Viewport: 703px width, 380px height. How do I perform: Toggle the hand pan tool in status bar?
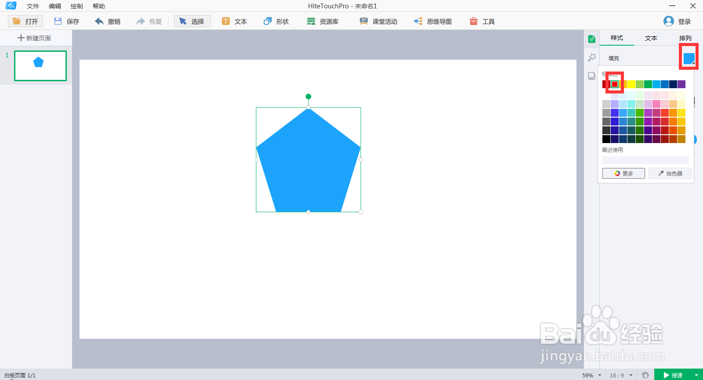pos(645,375)
